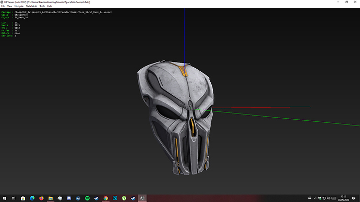Image resolution: width=360 pixels, height=202 pixels.
Task: Open Firefox from the taskbar
Action: 41,198
